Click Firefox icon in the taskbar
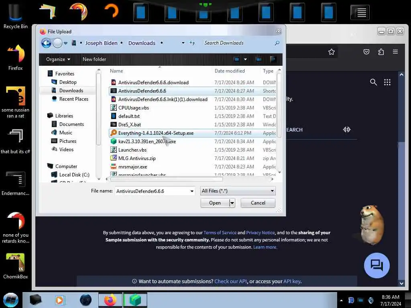The height and width of the screenshot is (308, 411). [110, 300]
